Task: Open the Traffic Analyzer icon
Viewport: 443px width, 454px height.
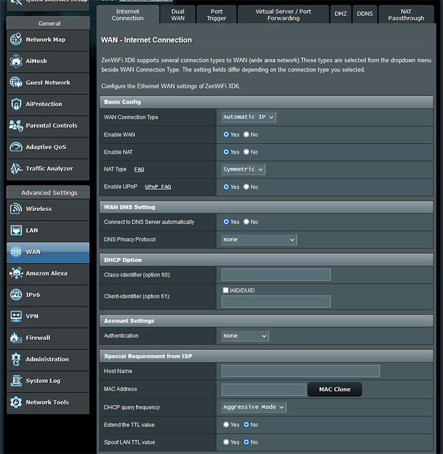Action: (16, 169)
